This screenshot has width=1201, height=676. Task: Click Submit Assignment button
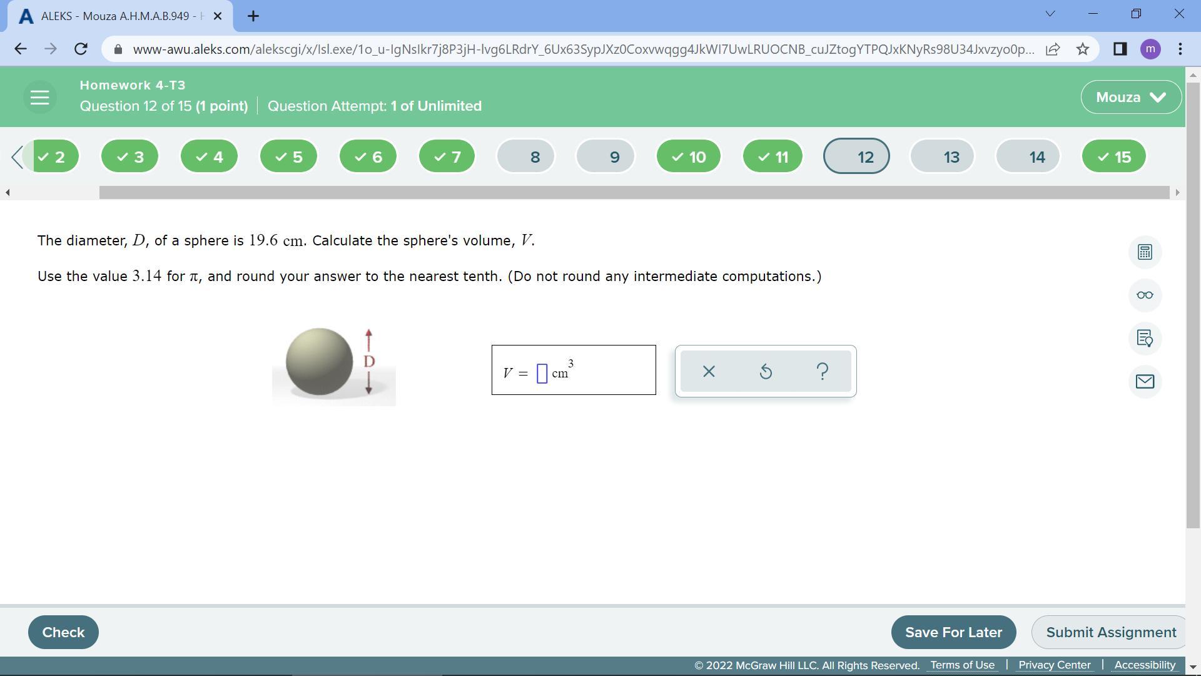click(1110, 632)
